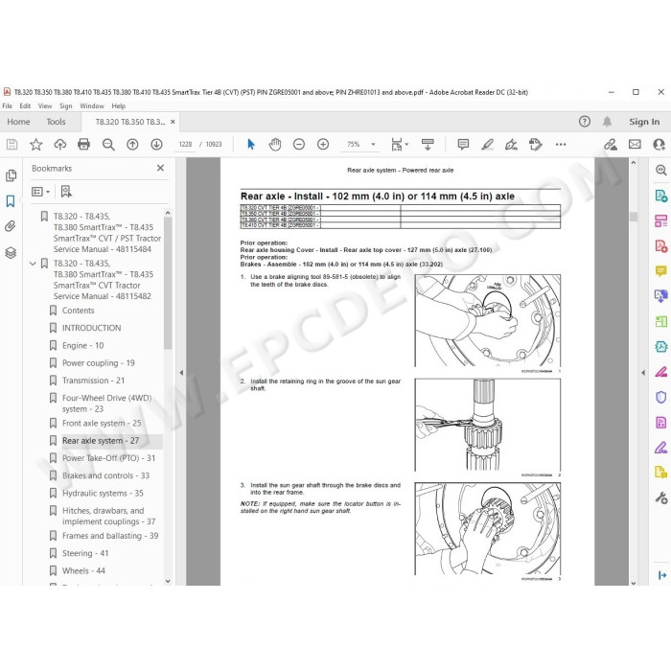Screen dimensions: 671x671
Task: Switch to Home tab
Action: [x=18, y=122]
